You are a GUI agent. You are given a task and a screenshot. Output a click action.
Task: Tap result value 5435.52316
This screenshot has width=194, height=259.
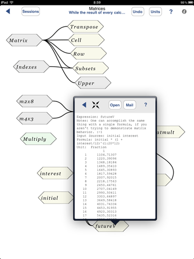pyautogui.click(x=107, y=215)
